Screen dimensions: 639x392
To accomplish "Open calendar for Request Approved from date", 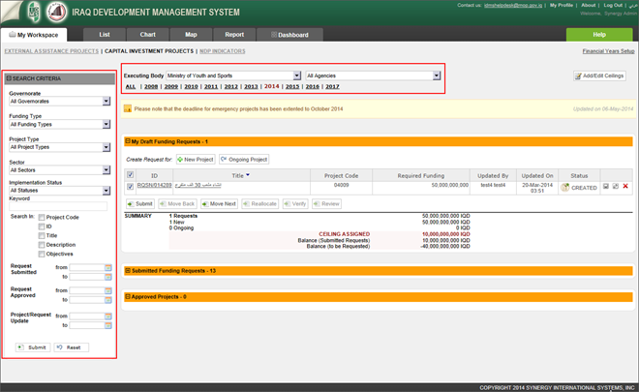I will click(x=108, y=291).
